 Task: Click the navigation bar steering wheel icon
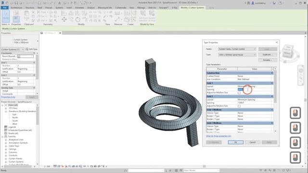tap(301, 71)
